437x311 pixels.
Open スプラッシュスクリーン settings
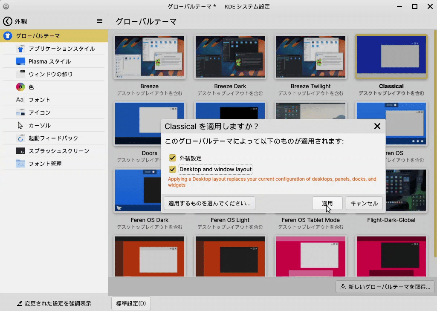(54, 151)
